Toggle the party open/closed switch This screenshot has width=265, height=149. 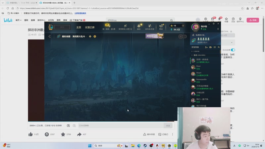(x=183, y=36)
